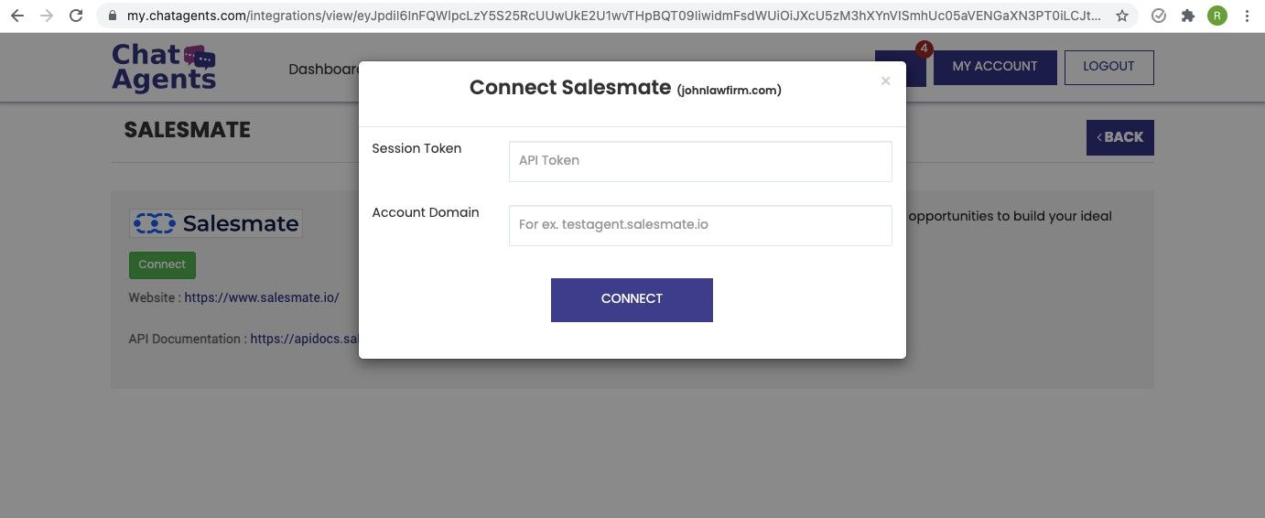Open the browser extensions puzzle icon
Viewport: 1265px width, 518px height.
(1188, 16)
